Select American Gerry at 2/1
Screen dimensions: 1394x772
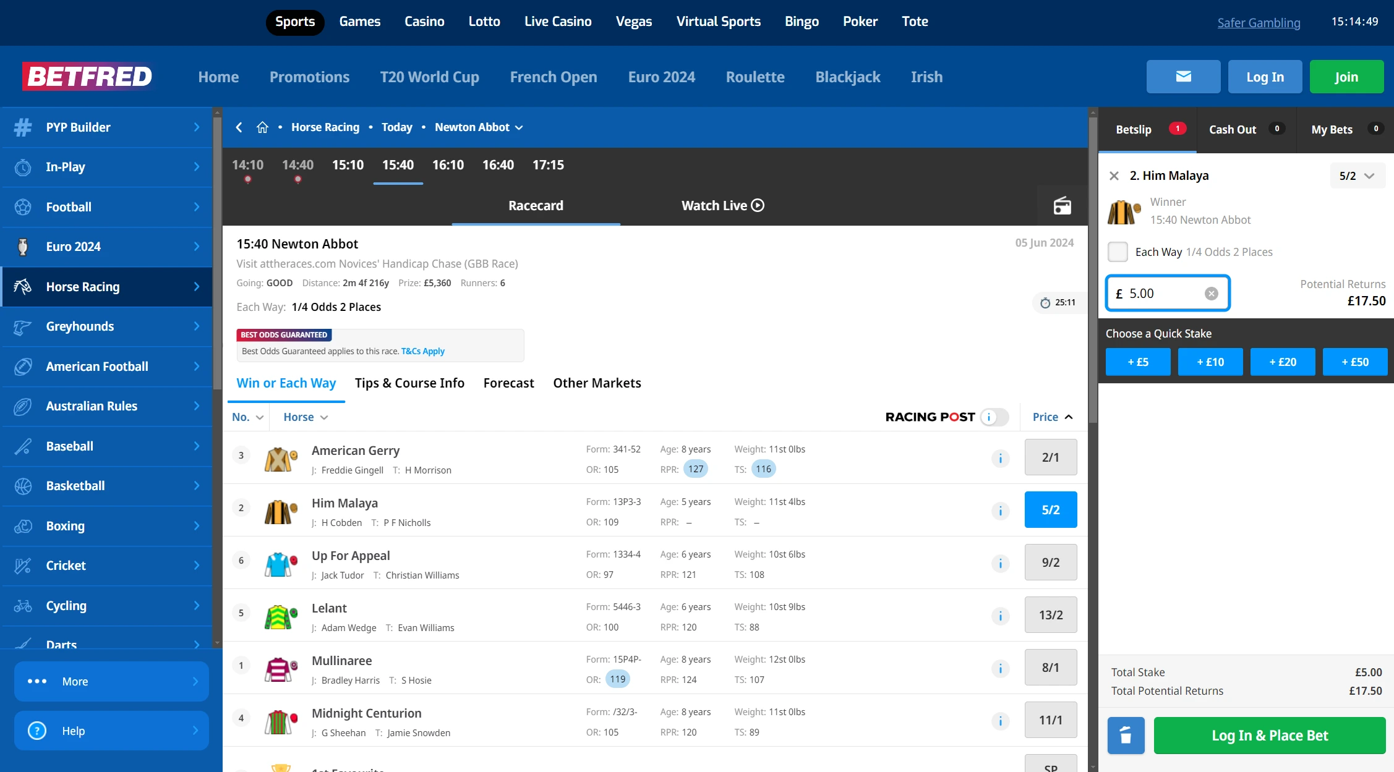1051,457
